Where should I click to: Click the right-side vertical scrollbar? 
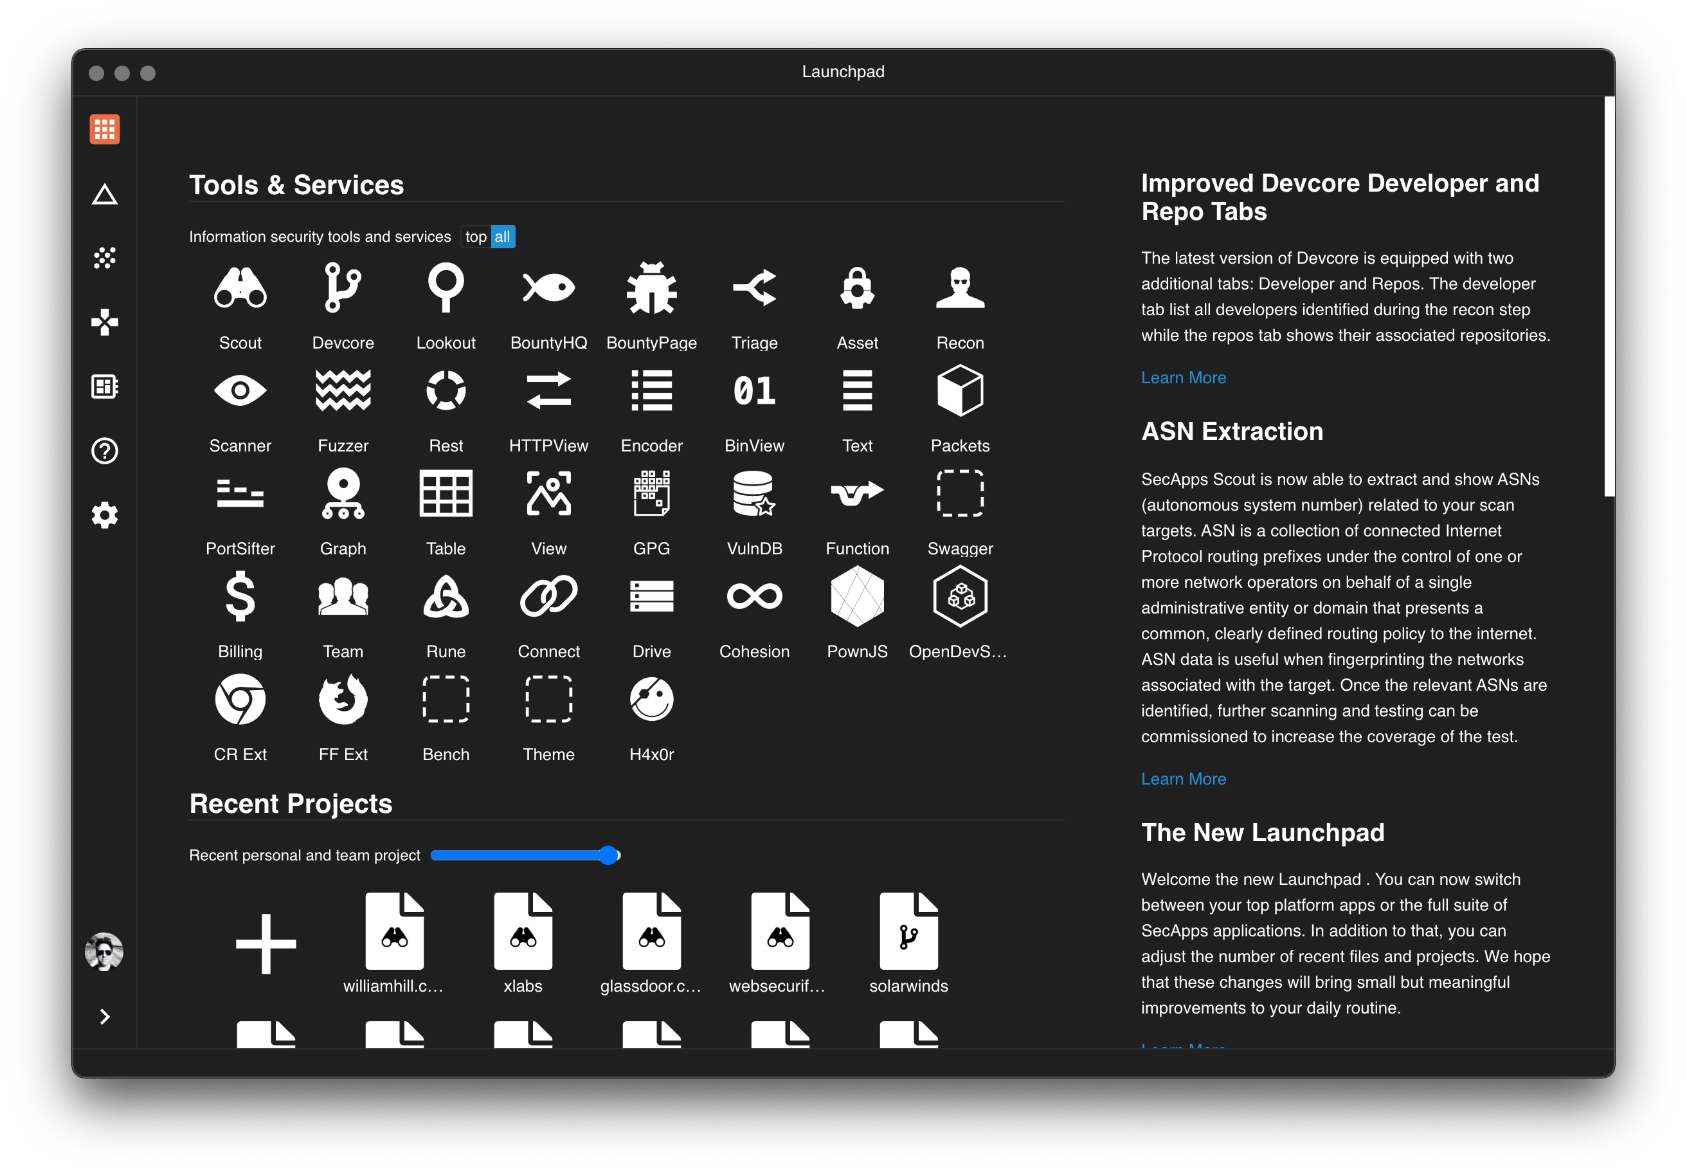click(x=1609, y=297)
